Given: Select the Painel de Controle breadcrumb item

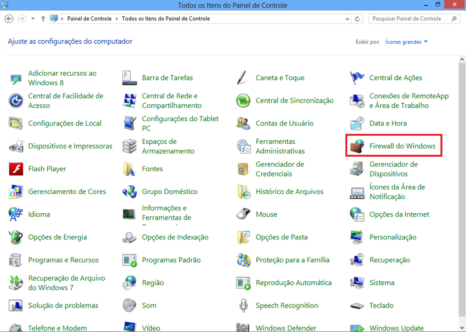Looking at the screenshot, I should (89, 19).
